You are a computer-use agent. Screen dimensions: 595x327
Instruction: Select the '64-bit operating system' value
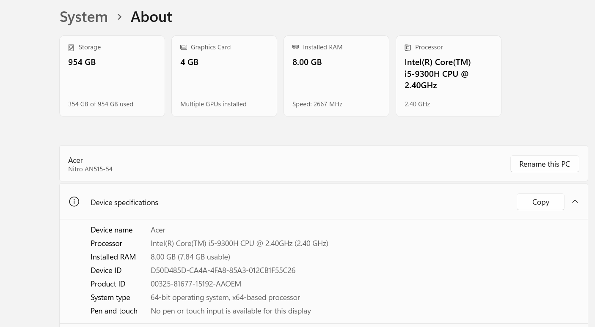(225, 297)
